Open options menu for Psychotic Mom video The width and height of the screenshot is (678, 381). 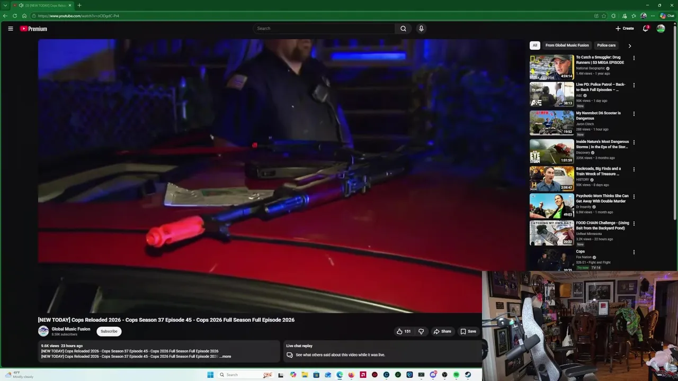(x=634, y=197)
